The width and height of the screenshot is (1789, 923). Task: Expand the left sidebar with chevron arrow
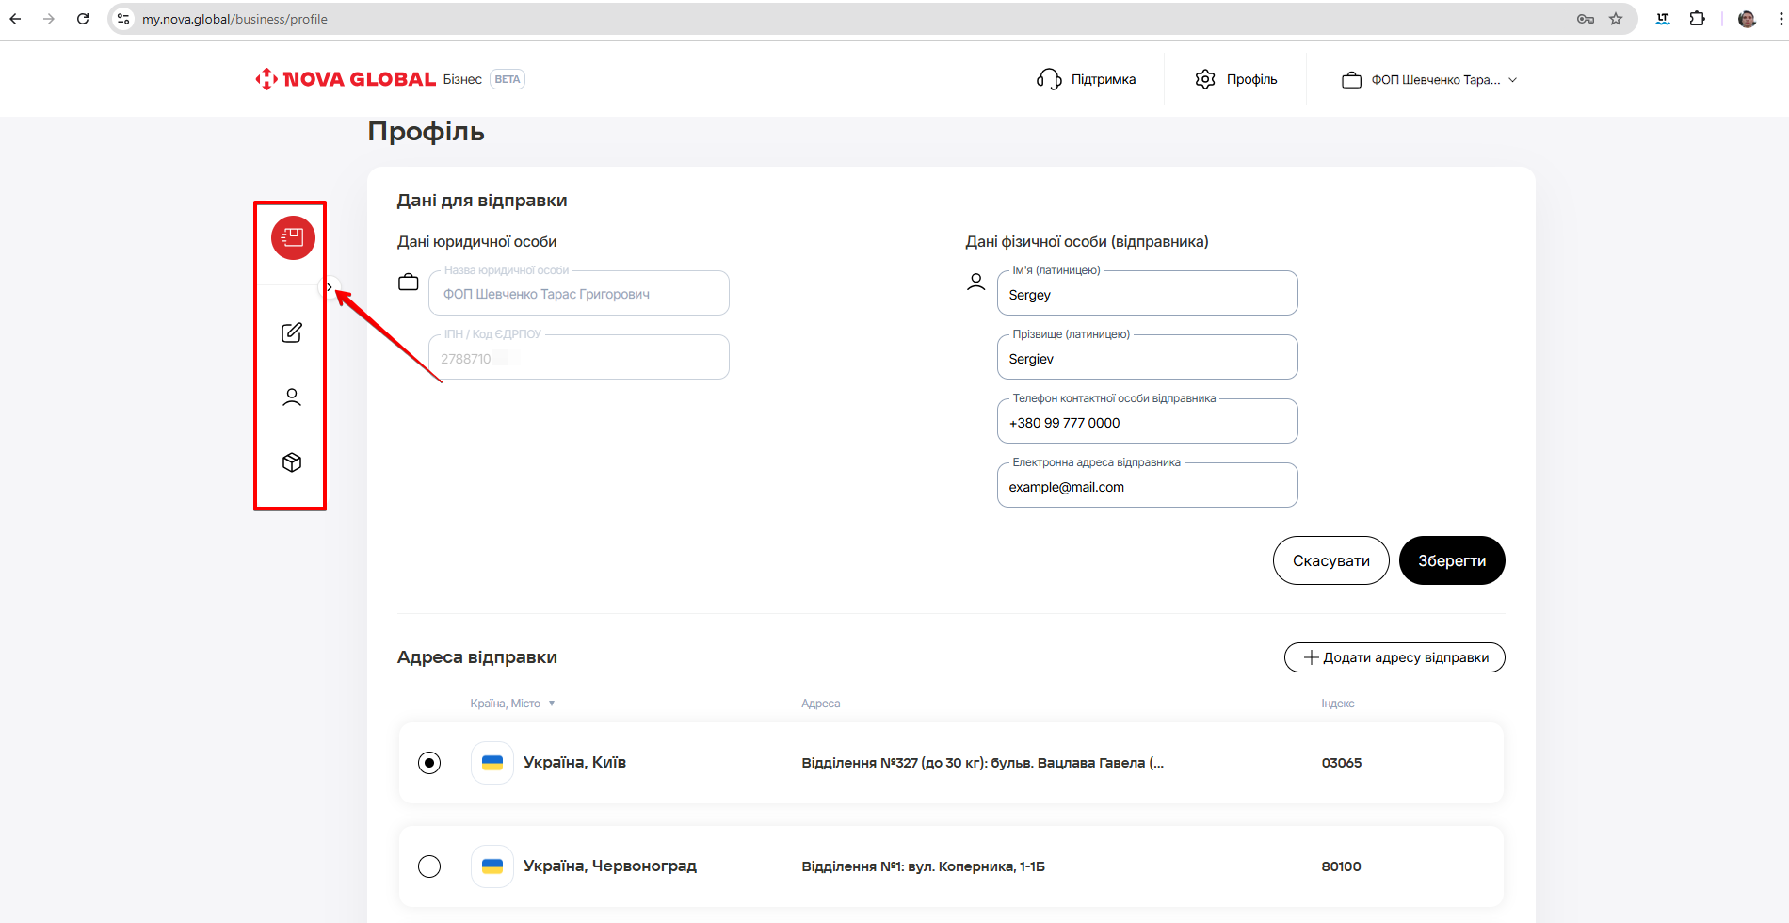click(x=330, y=287)
